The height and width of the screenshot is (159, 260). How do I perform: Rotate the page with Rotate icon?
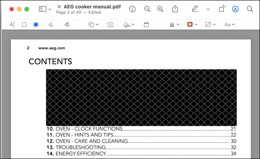[222, 9]
